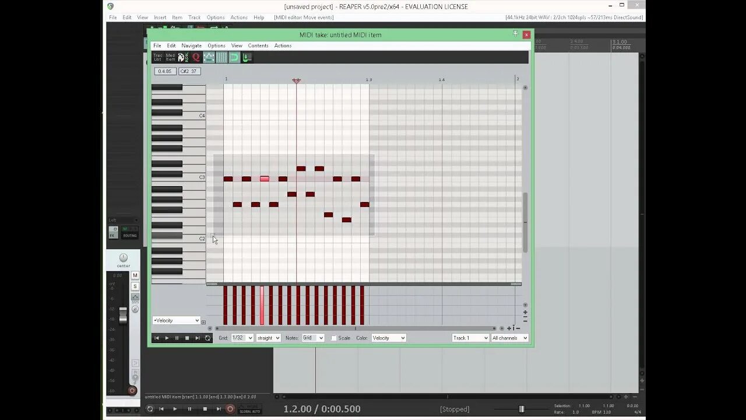Click the track volume fader
The image size is (746, 420).
pos(123,310)
